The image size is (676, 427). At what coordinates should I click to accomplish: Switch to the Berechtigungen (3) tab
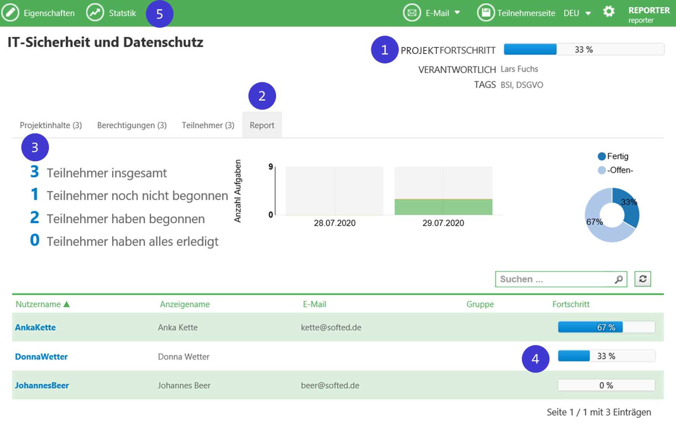tap(132, 125)
